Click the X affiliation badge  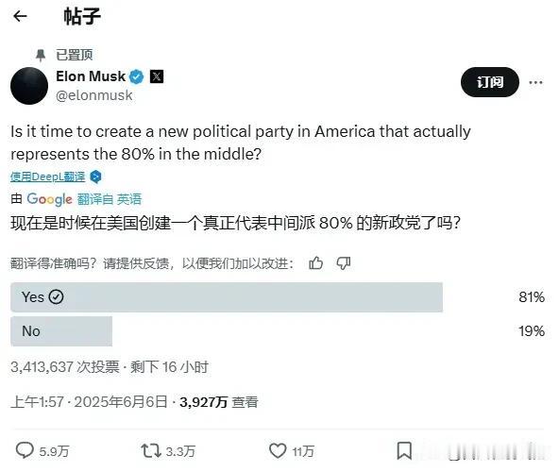[x=157, y=76]
